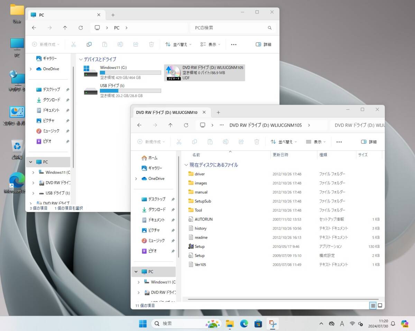Open View dropdown in PC window

click(211, 45)
